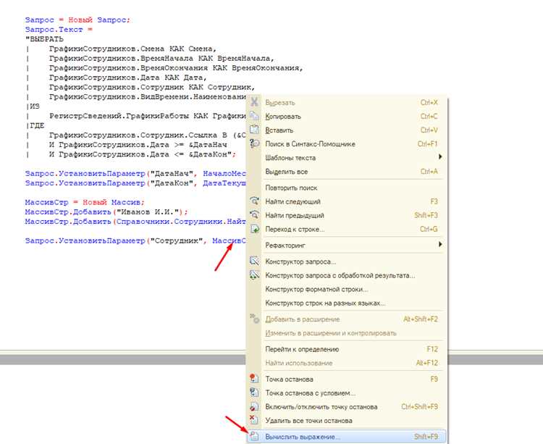
Task: Click the scissors icon beside Вырезать
Action: pos(254,102)
